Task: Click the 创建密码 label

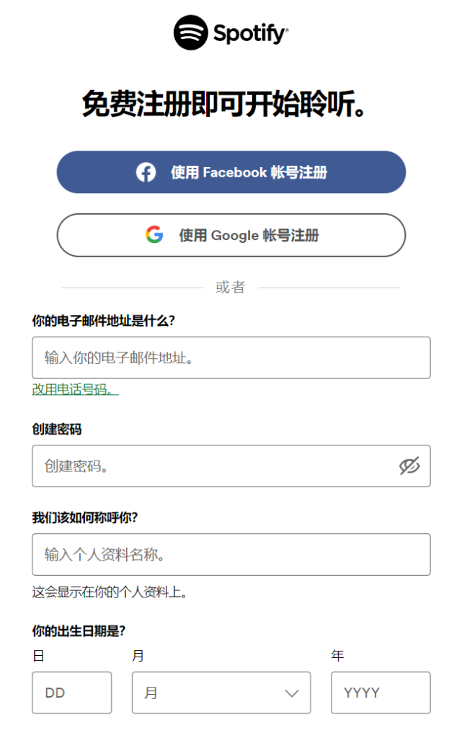Action: (55, 429)
